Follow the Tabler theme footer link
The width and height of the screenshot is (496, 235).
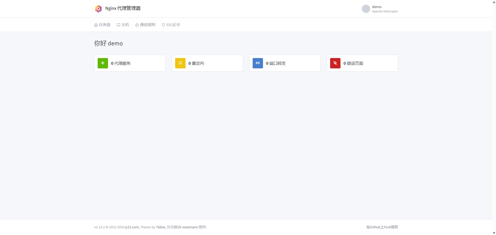[161, 227]
